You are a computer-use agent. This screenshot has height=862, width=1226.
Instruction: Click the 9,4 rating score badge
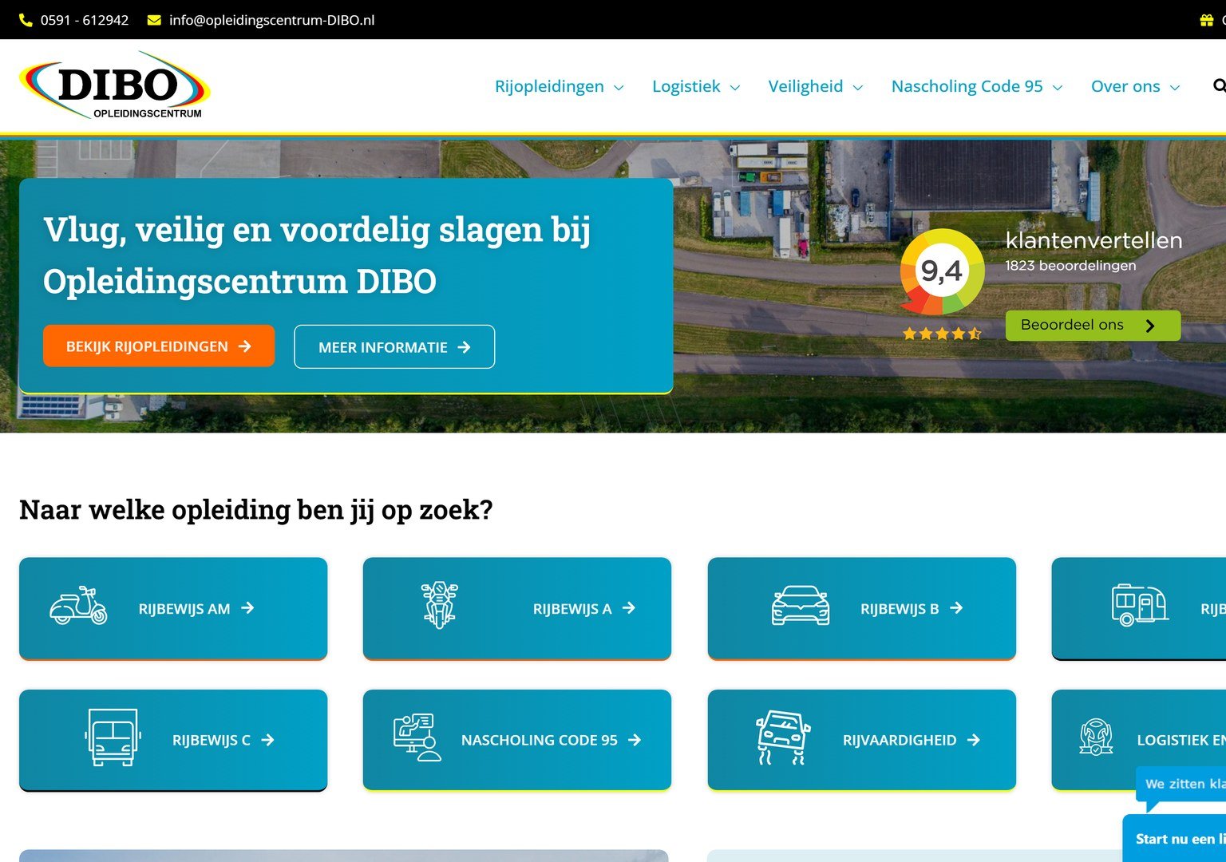[x=942, y=271]
